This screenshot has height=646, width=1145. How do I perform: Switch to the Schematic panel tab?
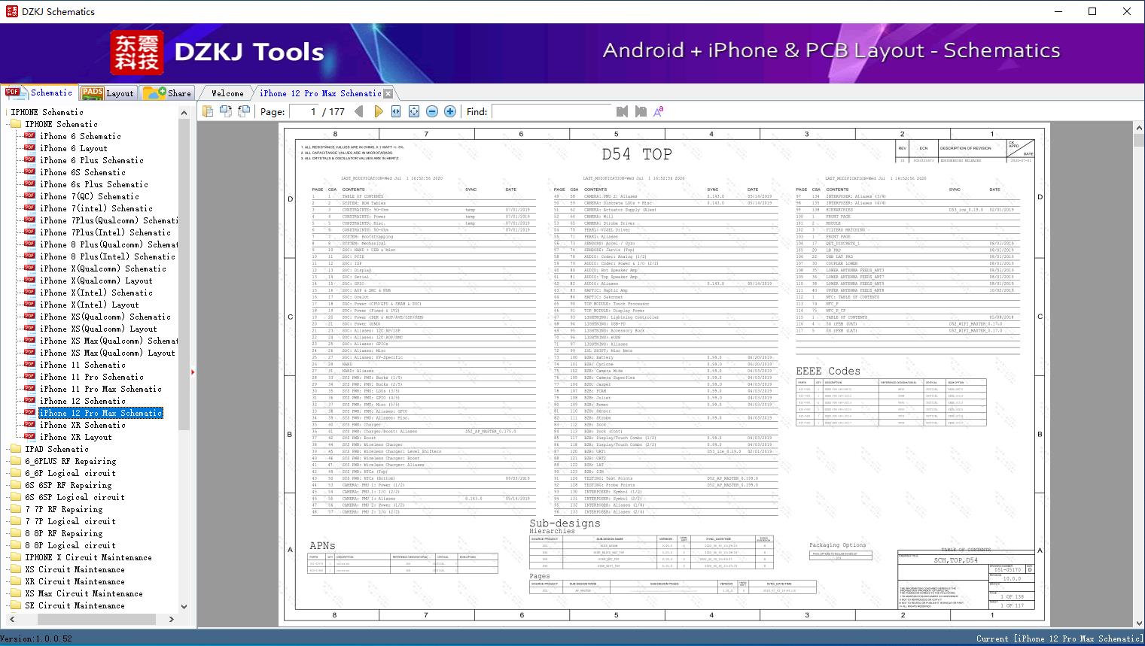click(x=39, y=93)
